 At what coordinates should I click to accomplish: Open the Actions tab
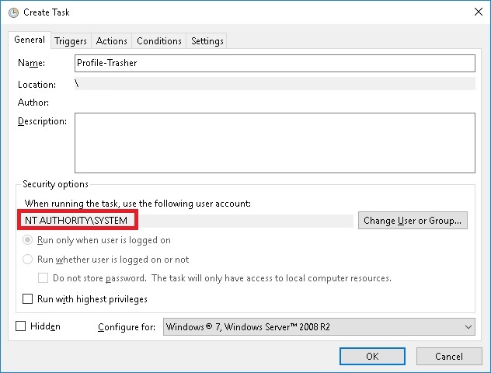[x=111, y=41]
